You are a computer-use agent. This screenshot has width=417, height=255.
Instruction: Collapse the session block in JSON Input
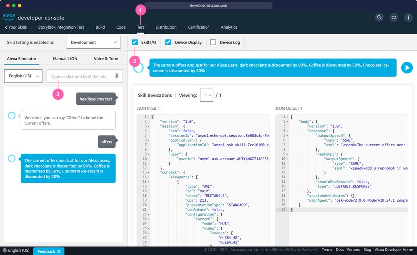[x=148, y=126]
